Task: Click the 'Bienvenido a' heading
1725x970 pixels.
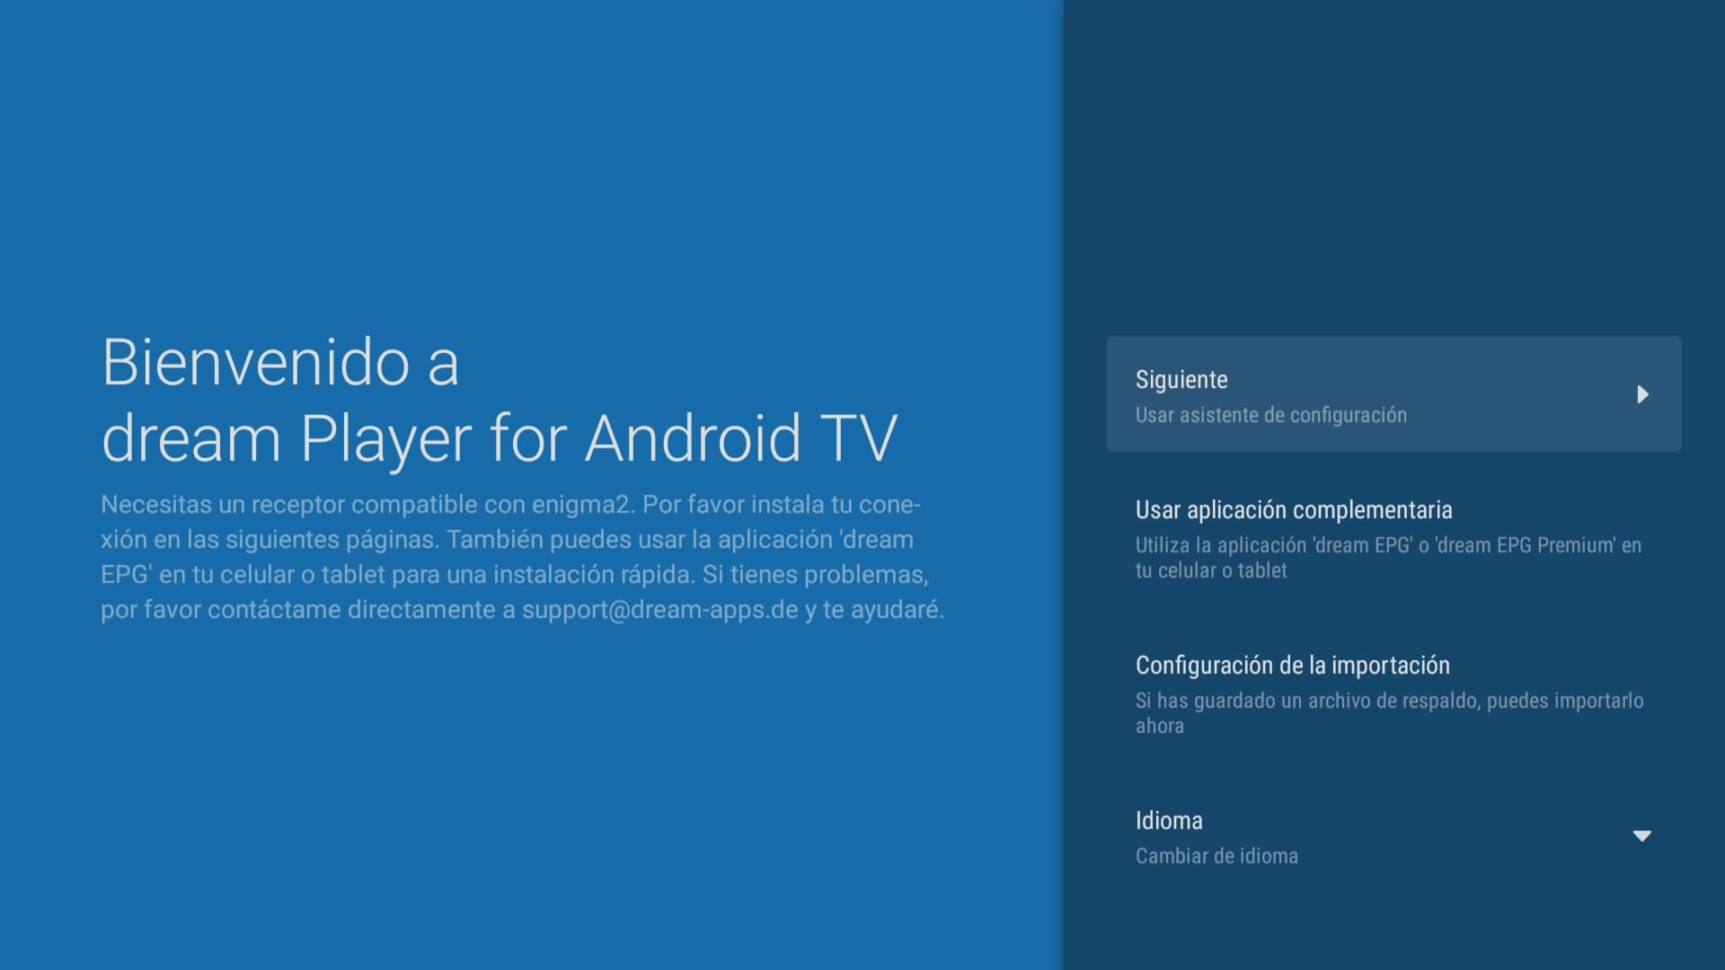Action: coord(280,363)
